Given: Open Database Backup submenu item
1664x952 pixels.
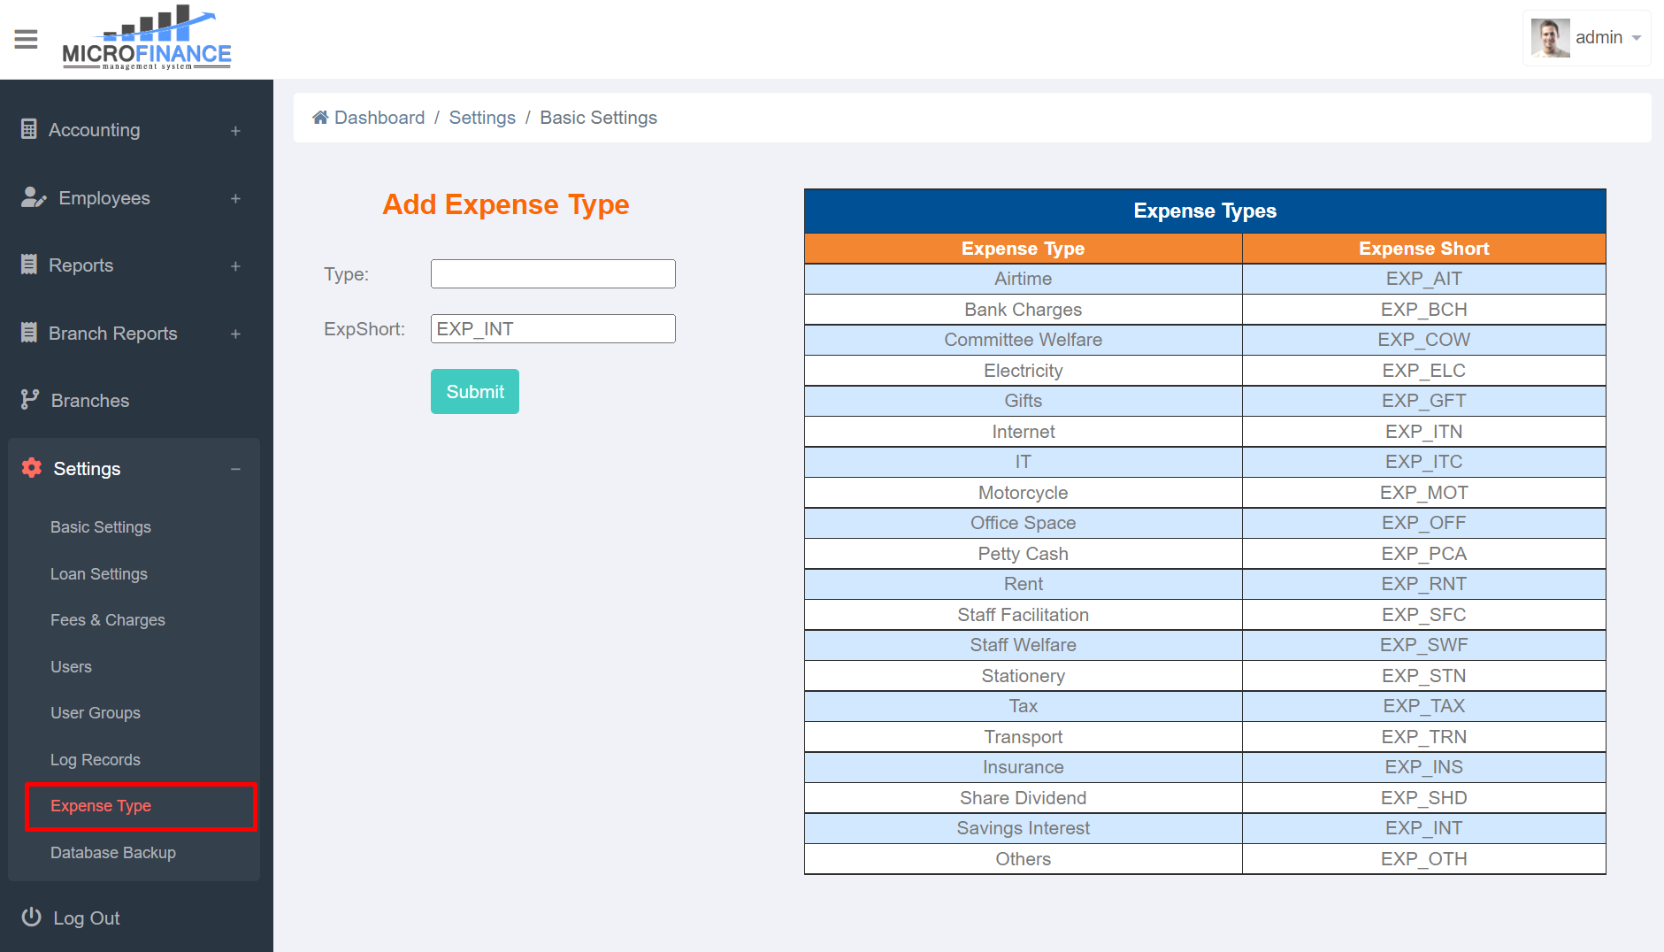Looking at the screenshot, I should pyautogui.click(x=113, y=853).
